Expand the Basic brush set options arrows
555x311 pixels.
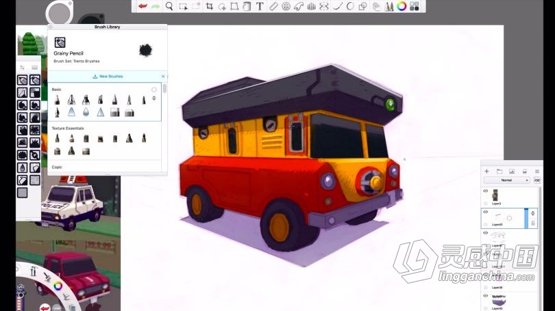(x=153, y=98)
